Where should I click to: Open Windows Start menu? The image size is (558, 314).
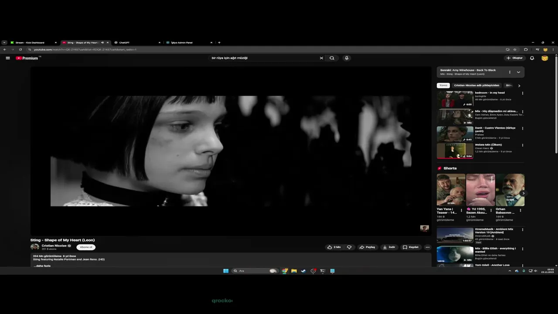click(x=226, y=271)
